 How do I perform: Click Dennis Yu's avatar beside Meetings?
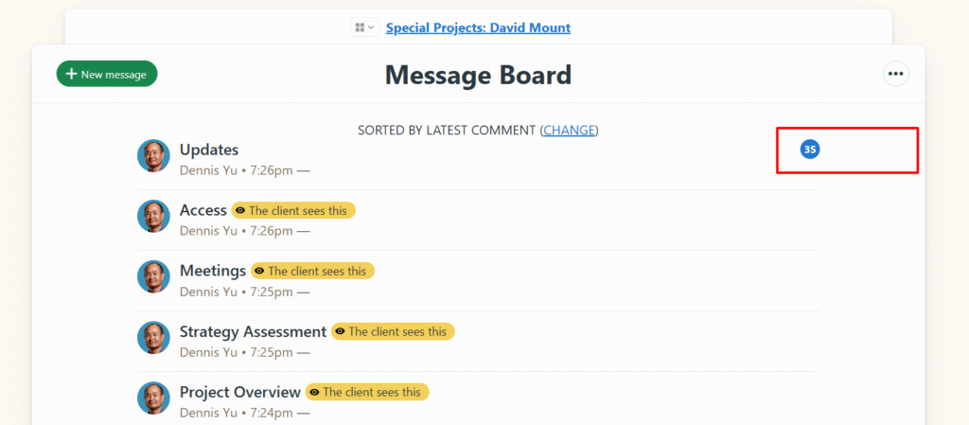[153, 277]
